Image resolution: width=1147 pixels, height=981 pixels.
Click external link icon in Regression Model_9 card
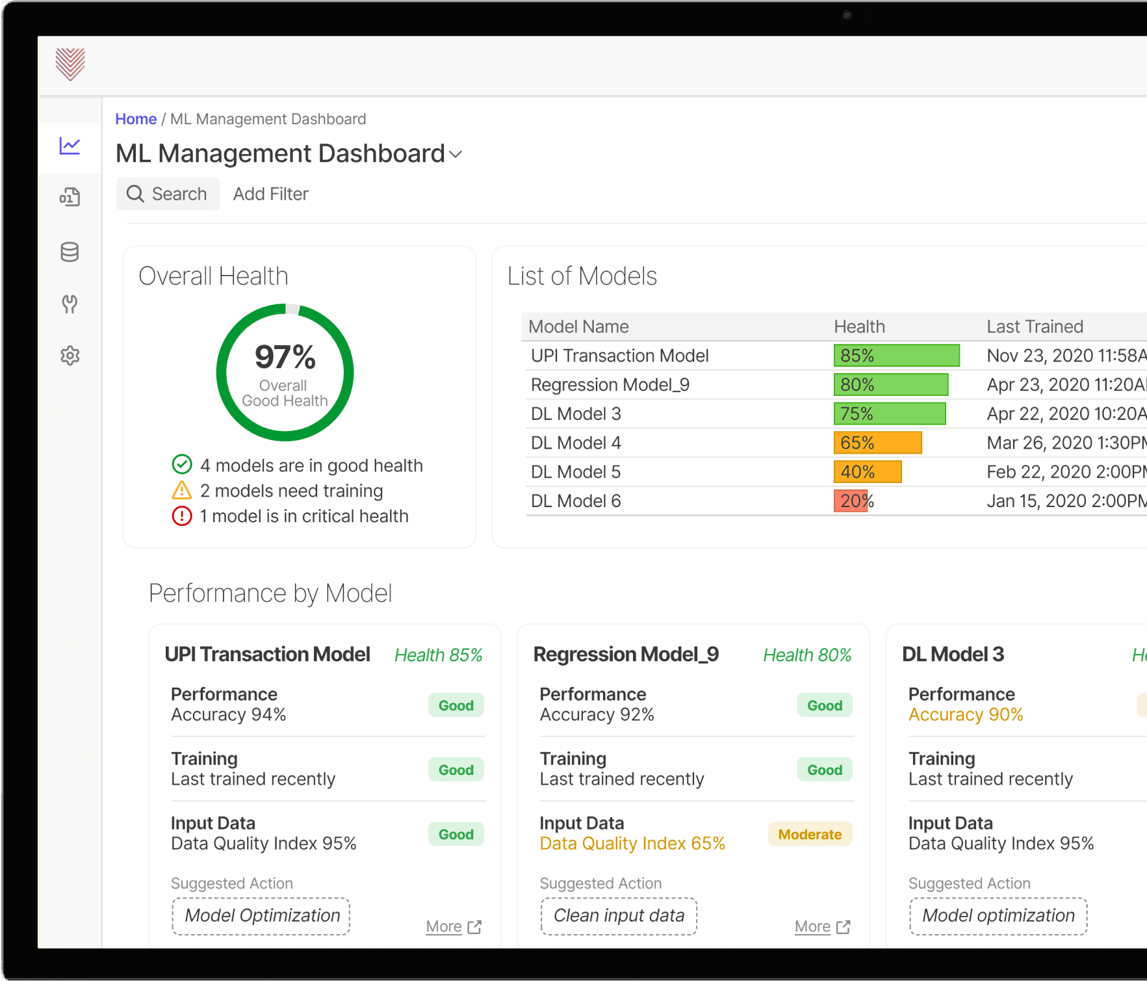844,927
